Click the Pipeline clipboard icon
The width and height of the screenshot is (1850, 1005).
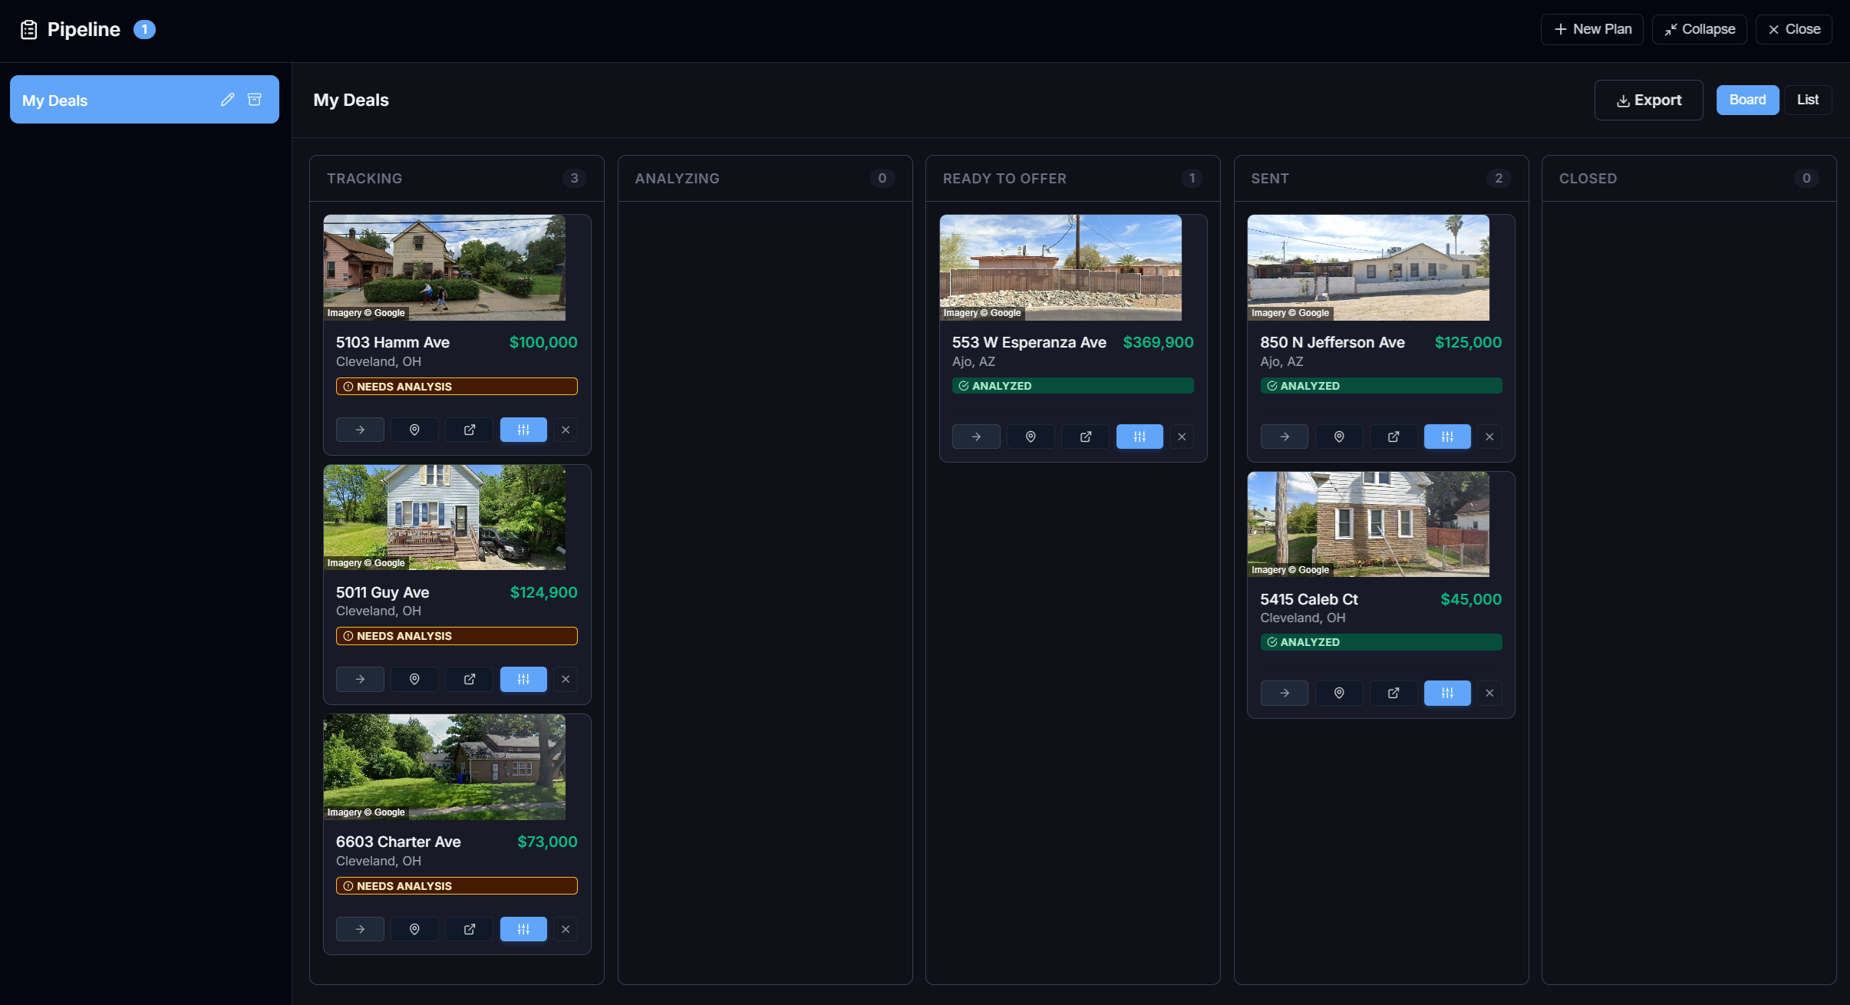point(28,29)
